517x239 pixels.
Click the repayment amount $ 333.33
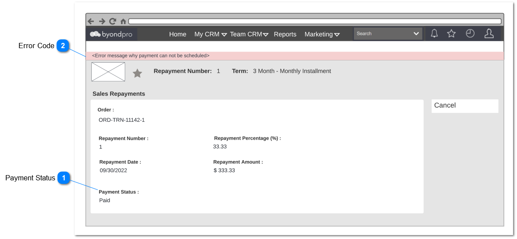coord(224,171)
